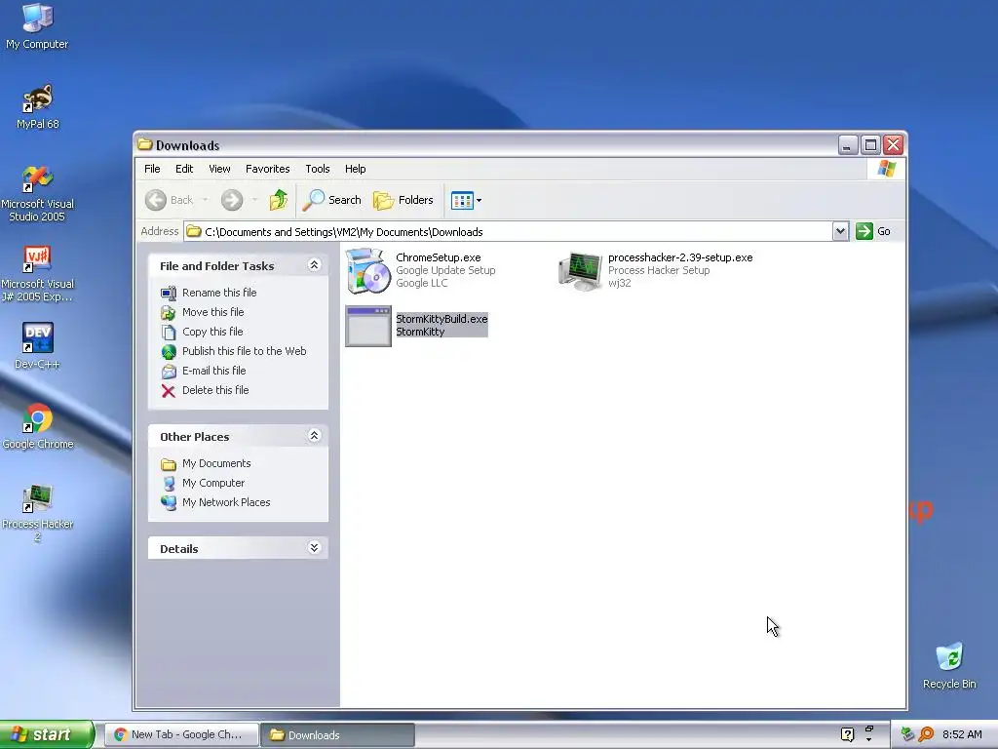
Task: Collapse the File and Folder Tasks panel
Action: click(314, 265)
